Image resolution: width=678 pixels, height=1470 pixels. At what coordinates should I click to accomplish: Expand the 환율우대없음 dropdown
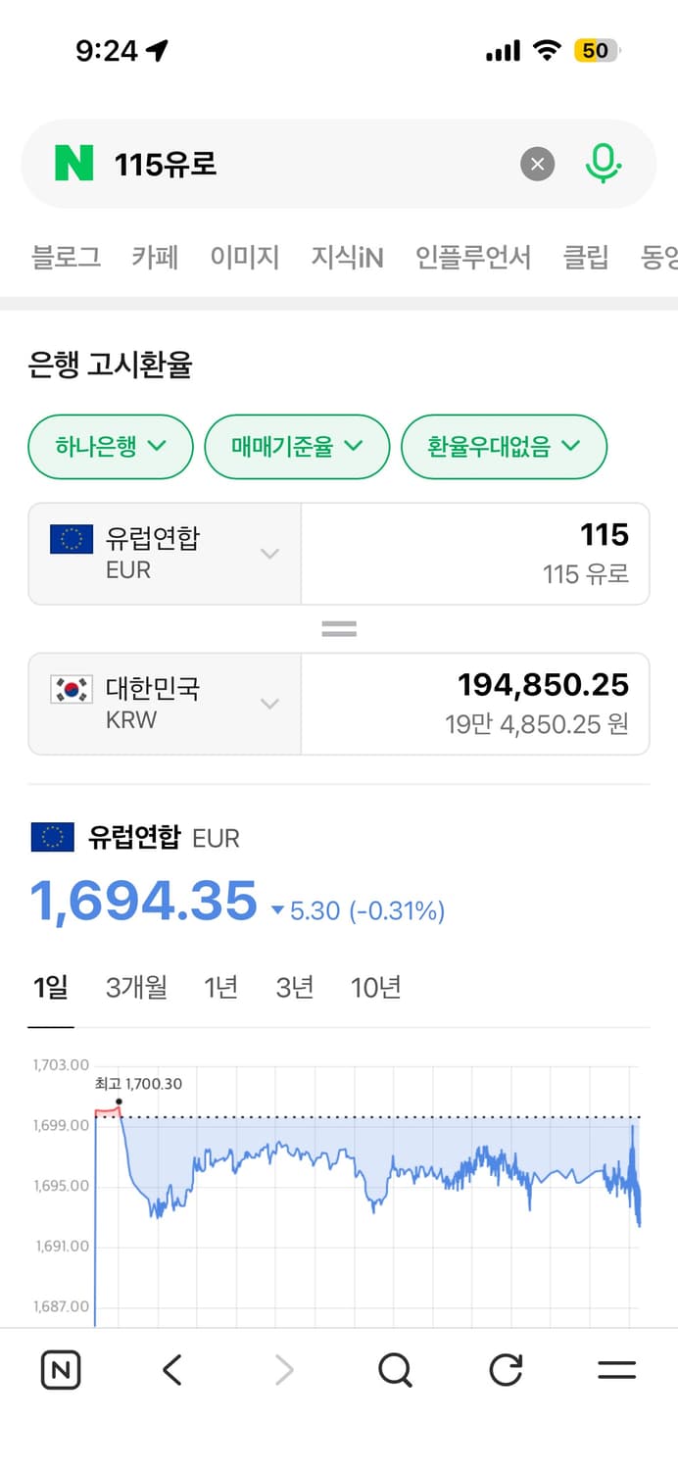[504, 447]
